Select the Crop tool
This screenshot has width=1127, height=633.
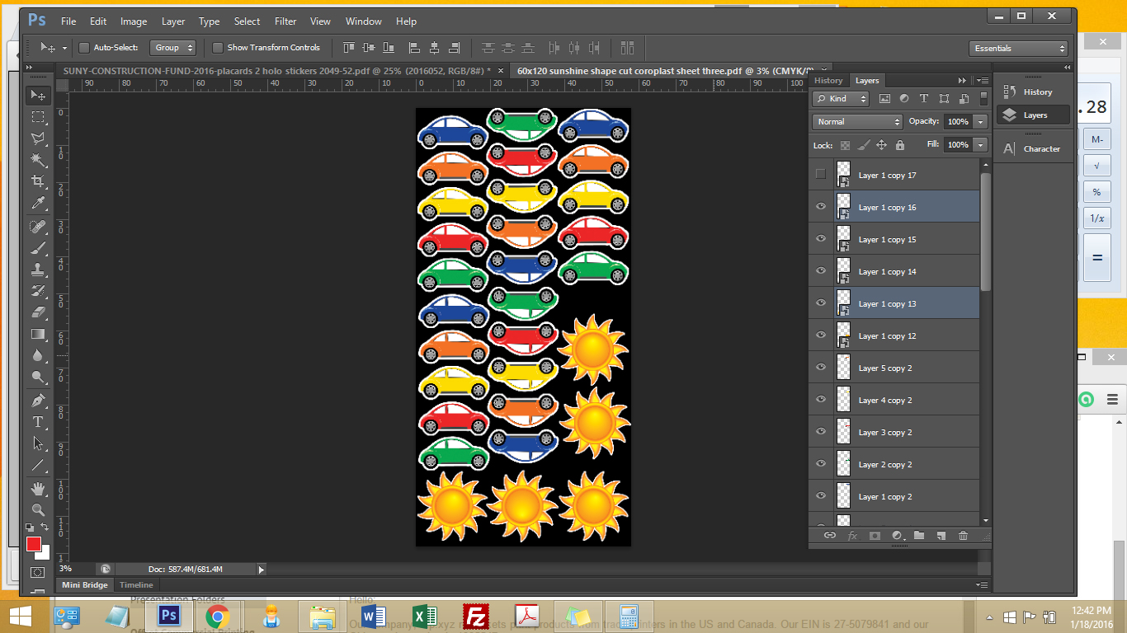click(38, 181)
